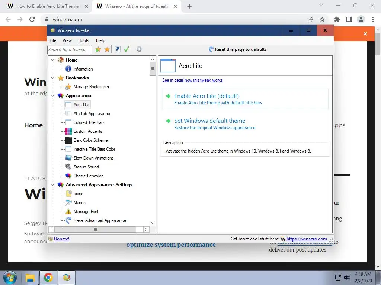
Task: Collapse the Advanced Appearance Settings node
Action: coord(53,185)
